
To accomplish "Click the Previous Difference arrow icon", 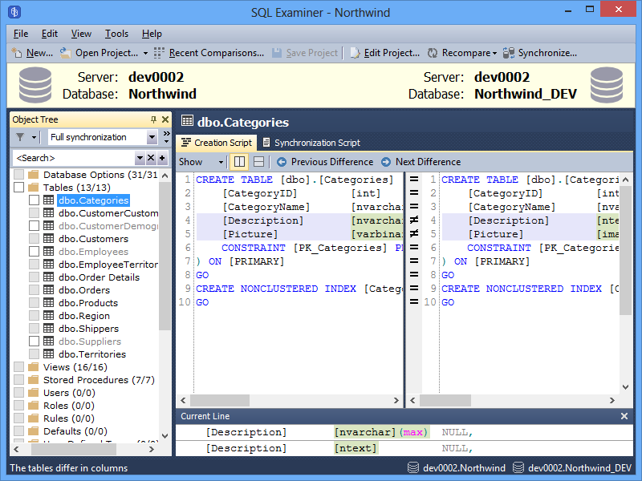I will 282,162.
